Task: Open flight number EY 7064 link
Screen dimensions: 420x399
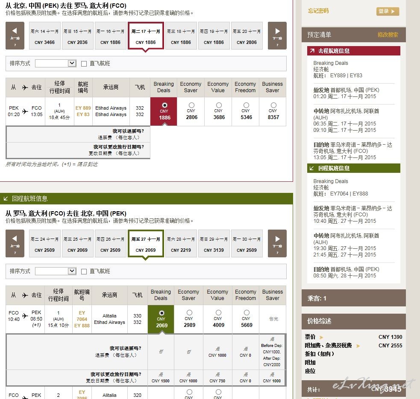Action: [x=82, y=316]
